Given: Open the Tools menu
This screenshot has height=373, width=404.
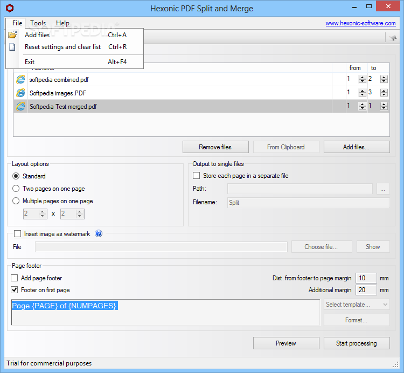Looking at the screenshot, I should 38,23.
